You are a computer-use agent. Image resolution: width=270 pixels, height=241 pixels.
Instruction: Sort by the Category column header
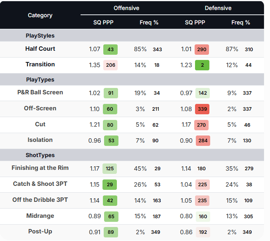(x=40, y=15)
